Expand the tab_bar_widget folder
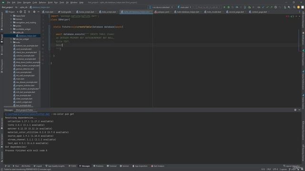The image size is (305, 171). [x=11, y=39]
